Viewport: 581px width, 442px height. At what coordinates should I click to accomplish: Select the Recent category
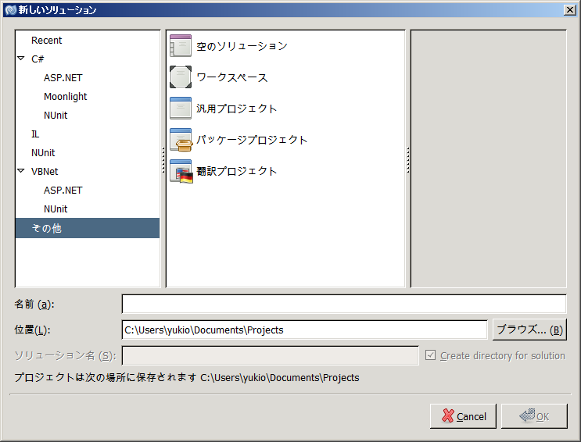[46, 41]
